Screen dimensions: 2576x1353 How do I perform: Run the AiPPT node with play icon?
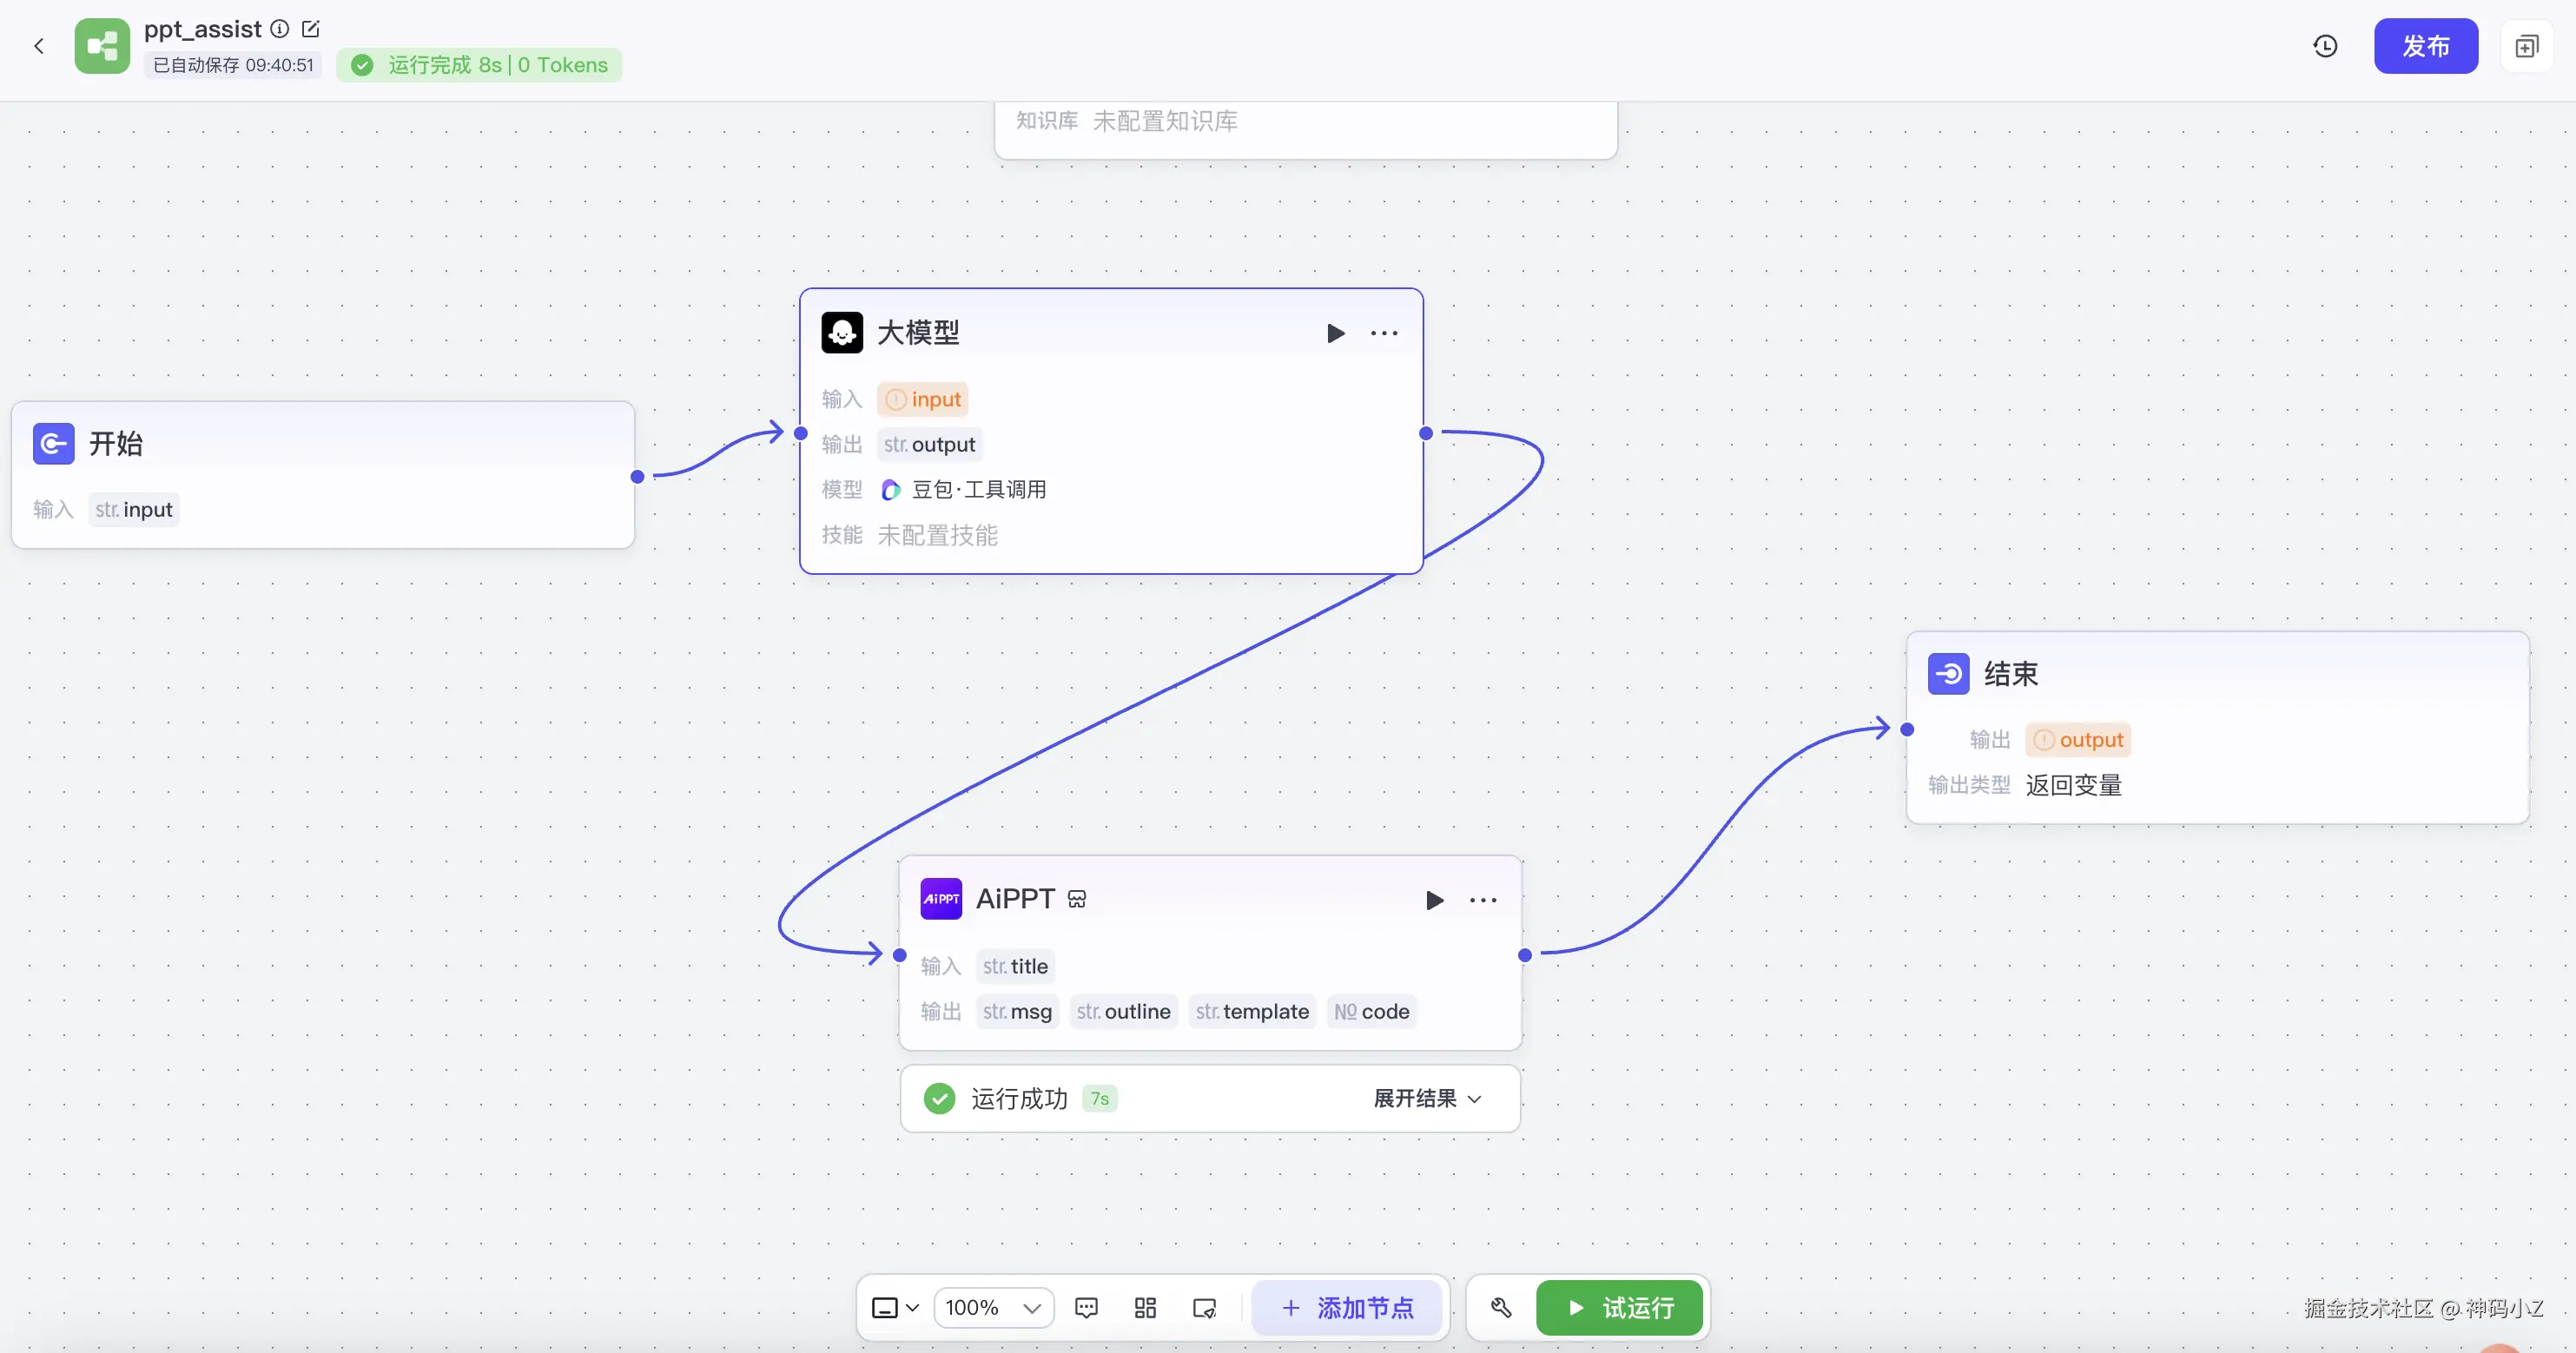pos(1434,900)
